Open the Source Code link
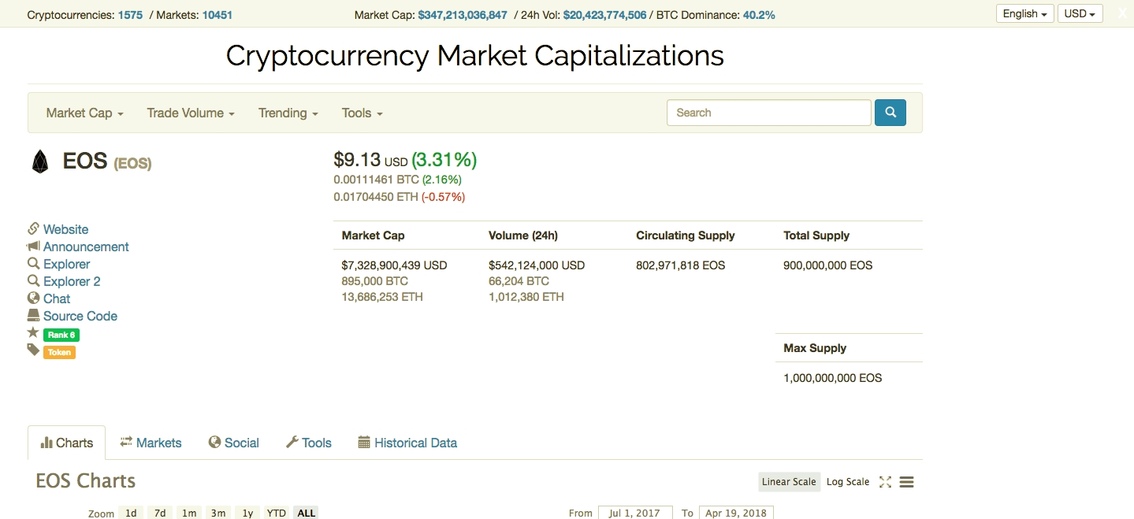The image size is (1134, 519). (80, 316)
